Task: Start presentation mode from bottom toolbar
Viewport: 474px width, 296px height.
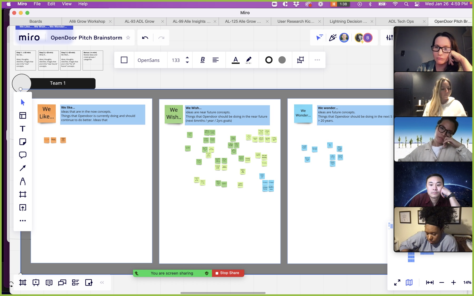Action: 36,283
